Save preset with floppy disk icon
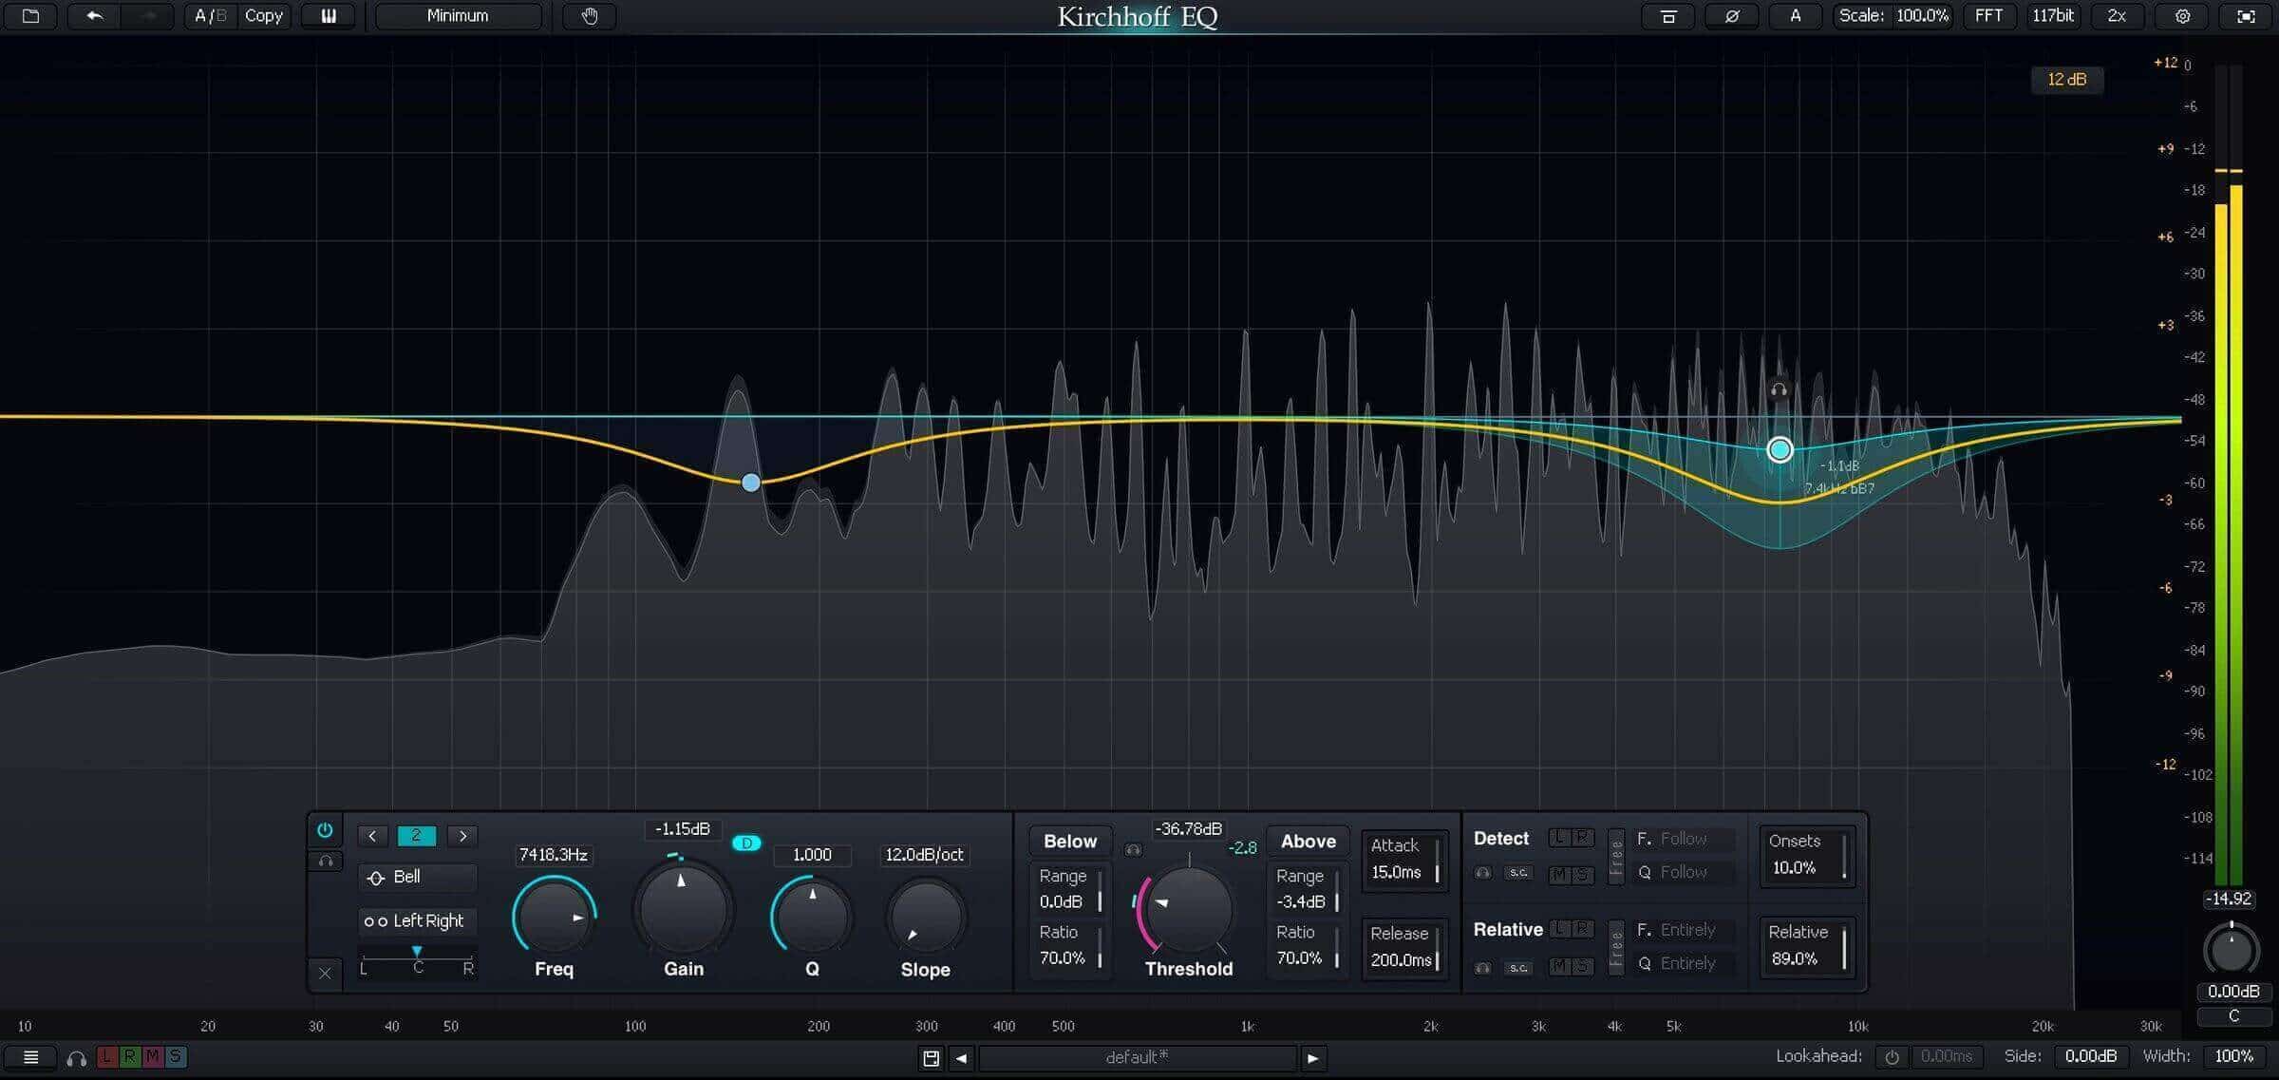2279x1080 pixels. [931, 1058]
